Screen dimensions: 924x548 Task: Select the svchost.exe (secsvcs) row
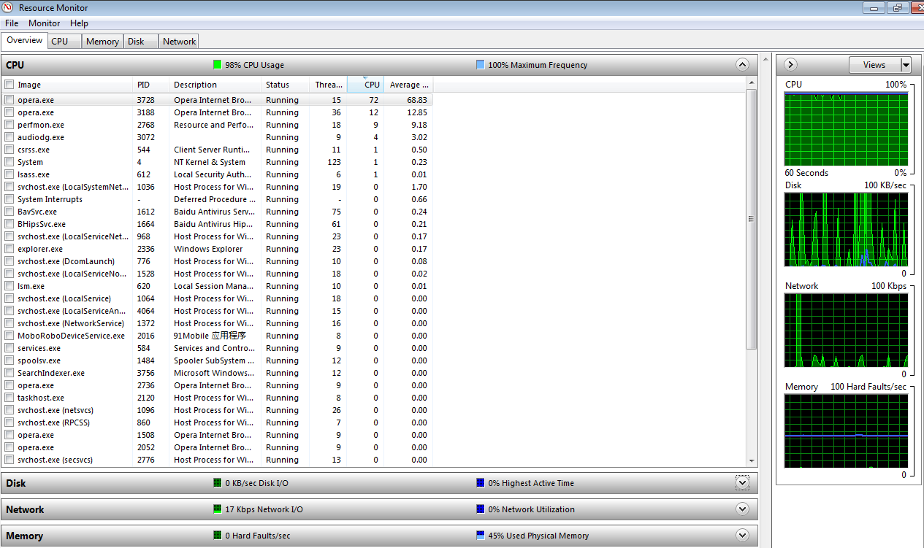click(x=218, y=460)
